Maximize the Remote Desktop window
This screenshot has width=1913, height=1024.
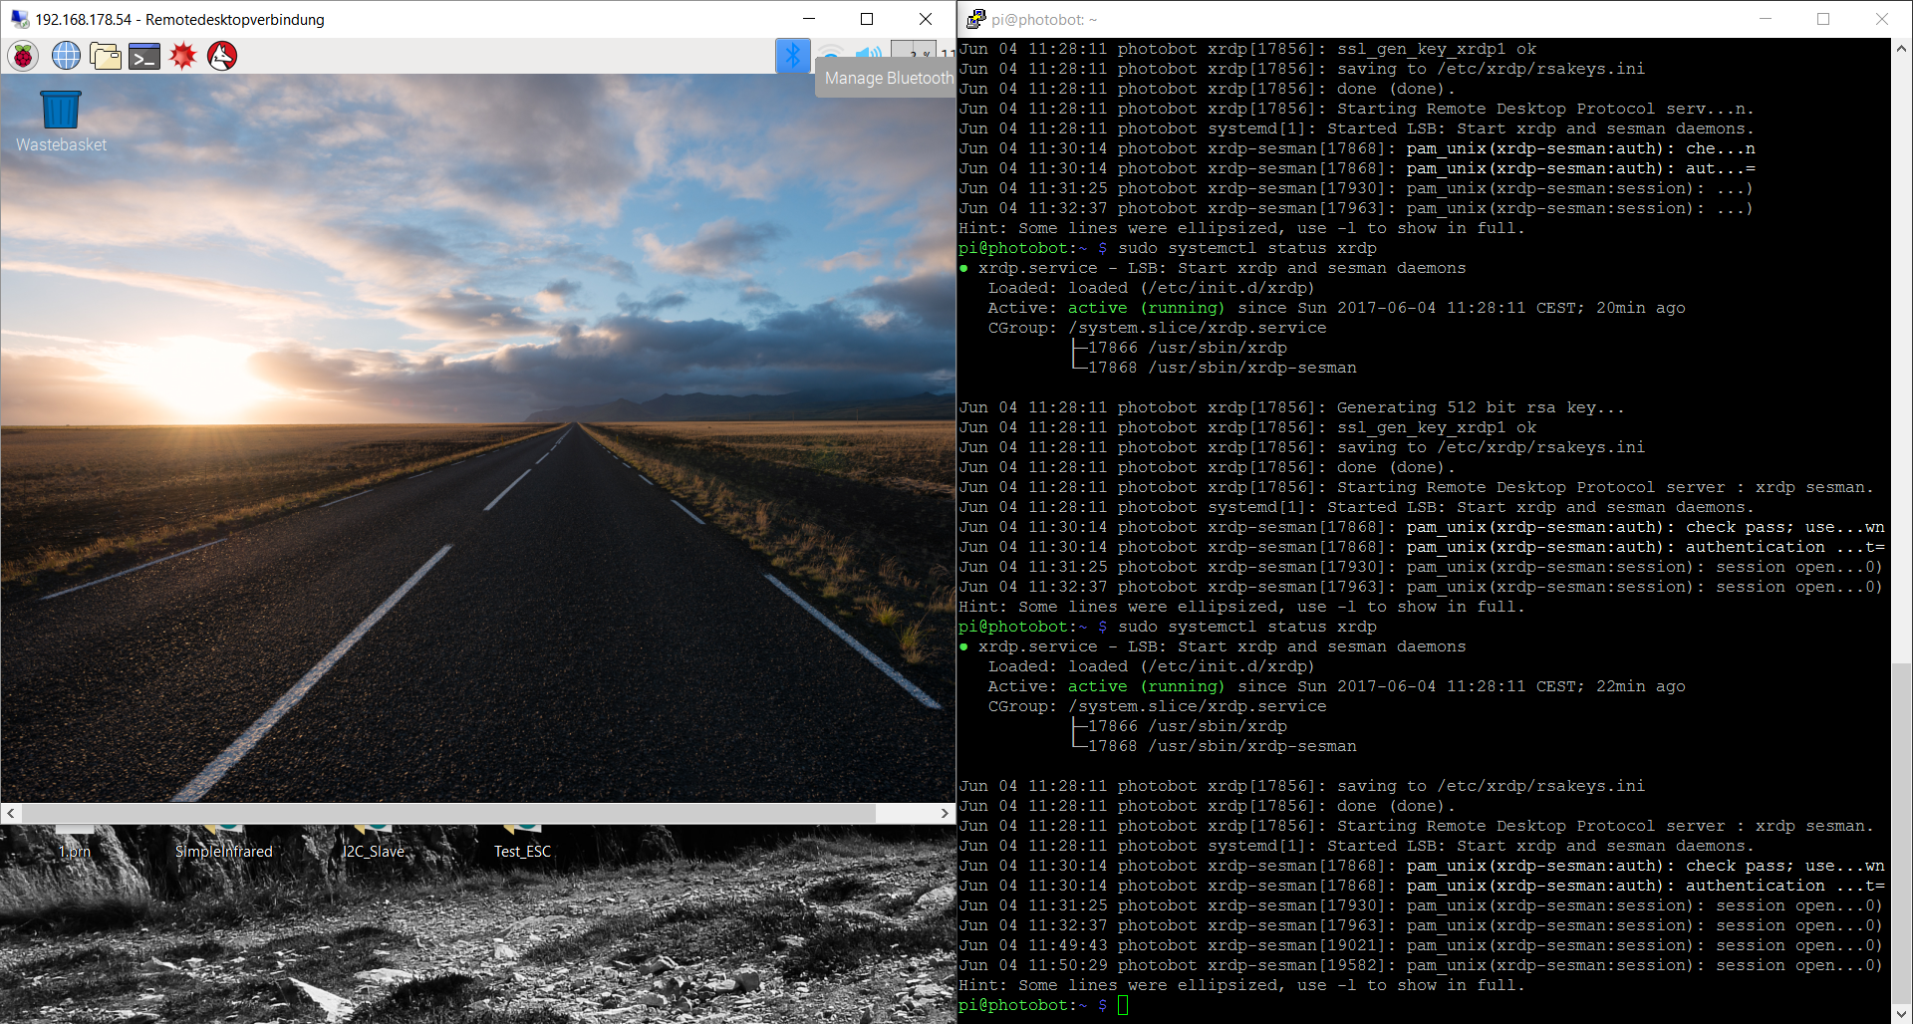[x=867, y=19]
